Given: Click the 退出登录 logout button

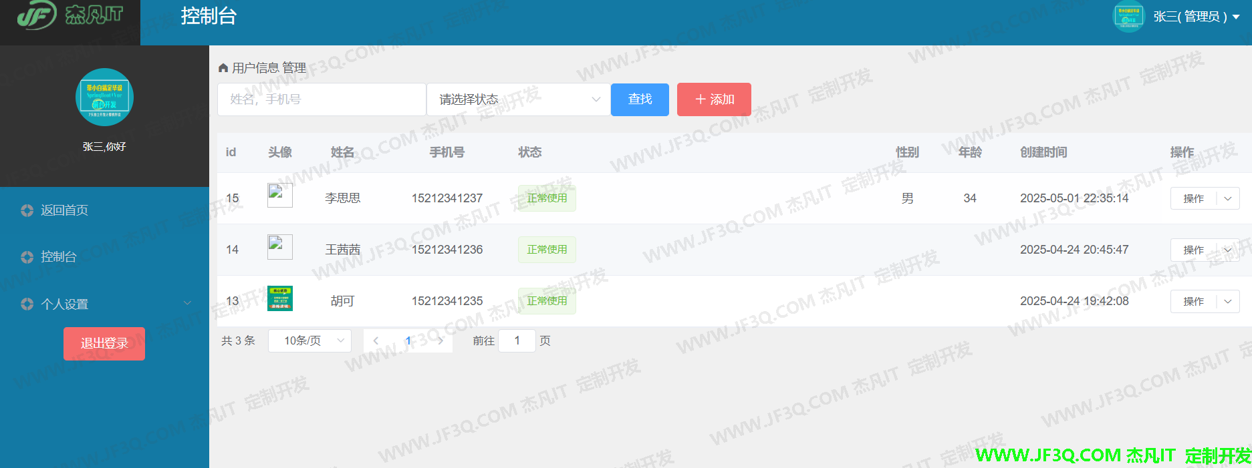Looking at the screenshot, I should [104, 343].
